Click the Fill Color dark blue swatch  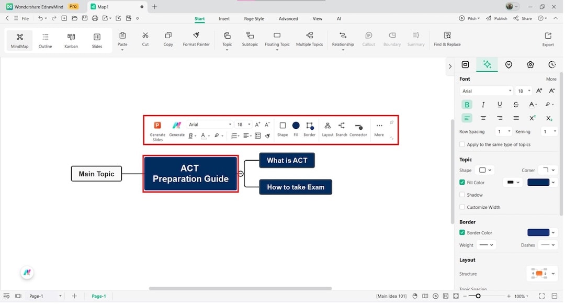(x=538, y=183)
